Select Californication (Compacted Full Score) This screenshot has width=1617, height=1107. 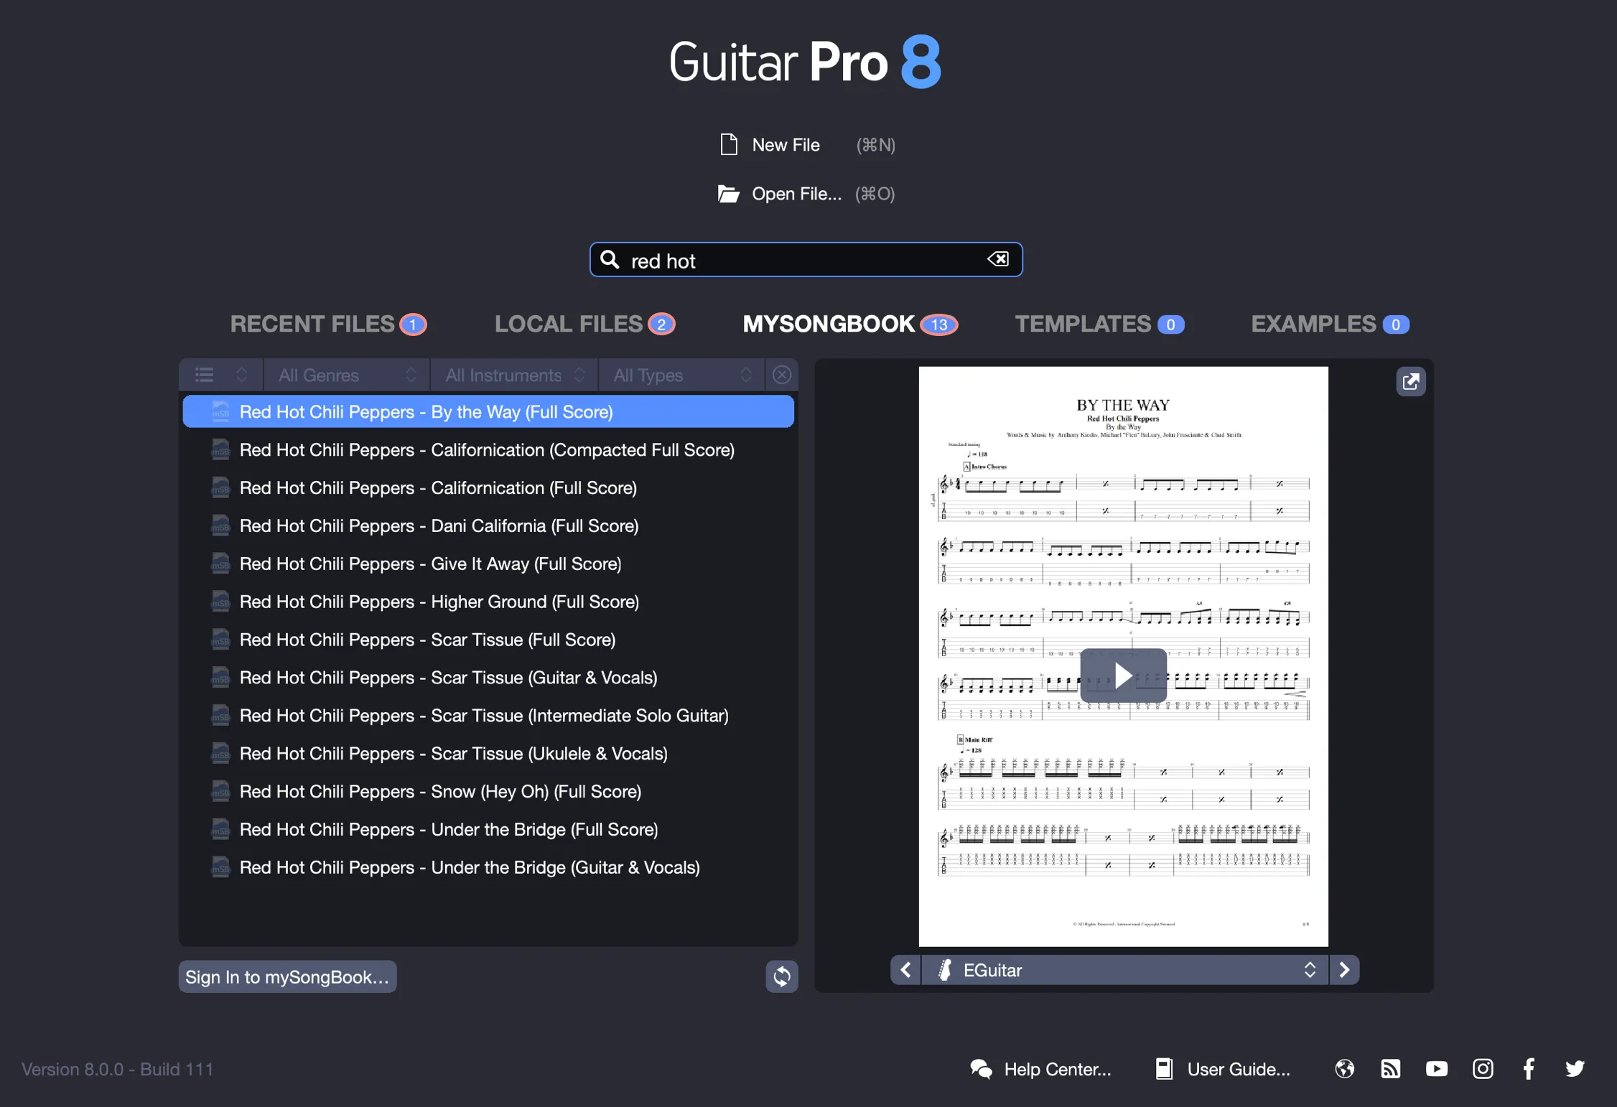488,450
